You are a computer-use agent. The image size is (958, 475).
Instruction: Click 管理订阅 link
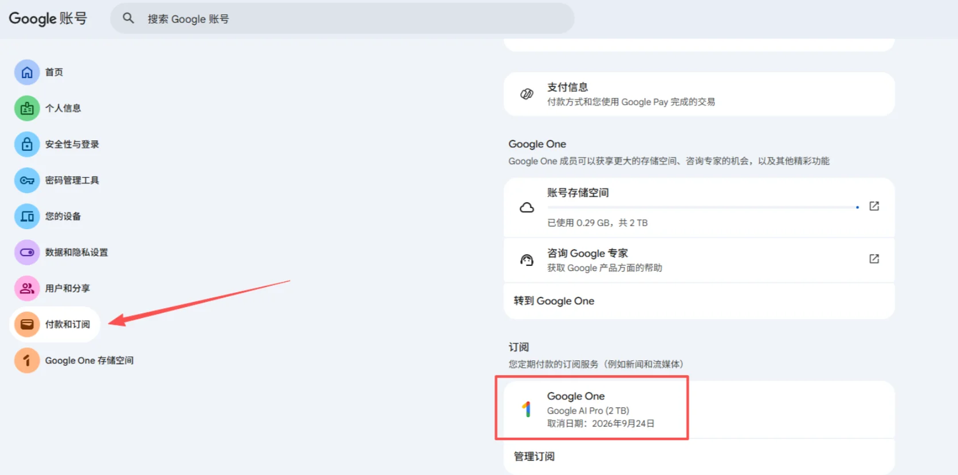pos(534,457)
